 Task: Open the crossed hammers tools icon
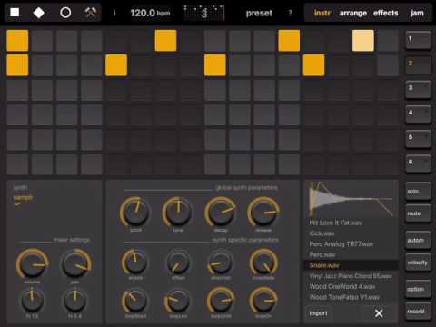(x=90, y=13)
